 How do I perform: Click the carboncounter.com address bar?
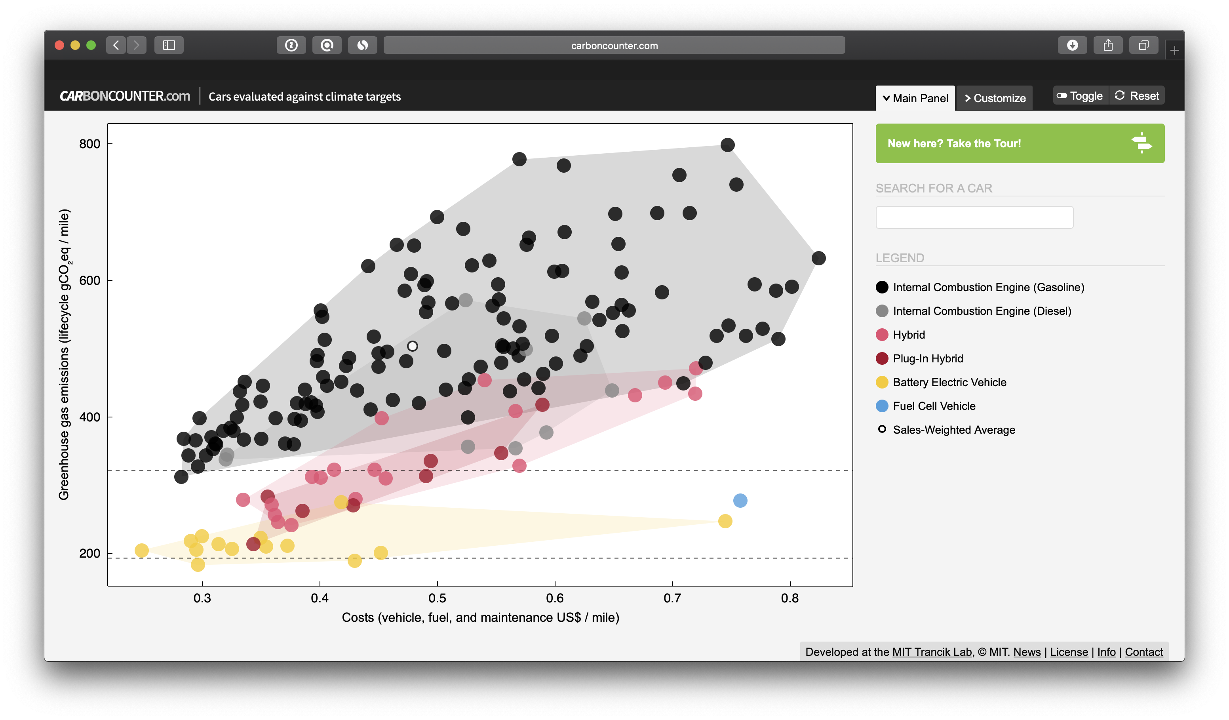614,46
